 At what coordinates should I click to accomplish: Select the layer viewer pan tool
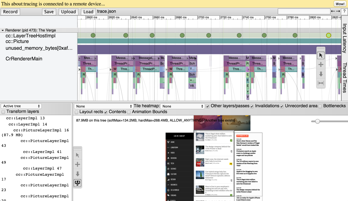(x=77, y=165)
